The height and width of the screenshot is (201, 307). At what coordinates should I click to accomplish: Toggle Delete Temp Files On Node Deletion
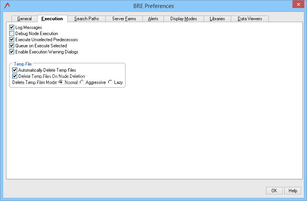point(15,76)
